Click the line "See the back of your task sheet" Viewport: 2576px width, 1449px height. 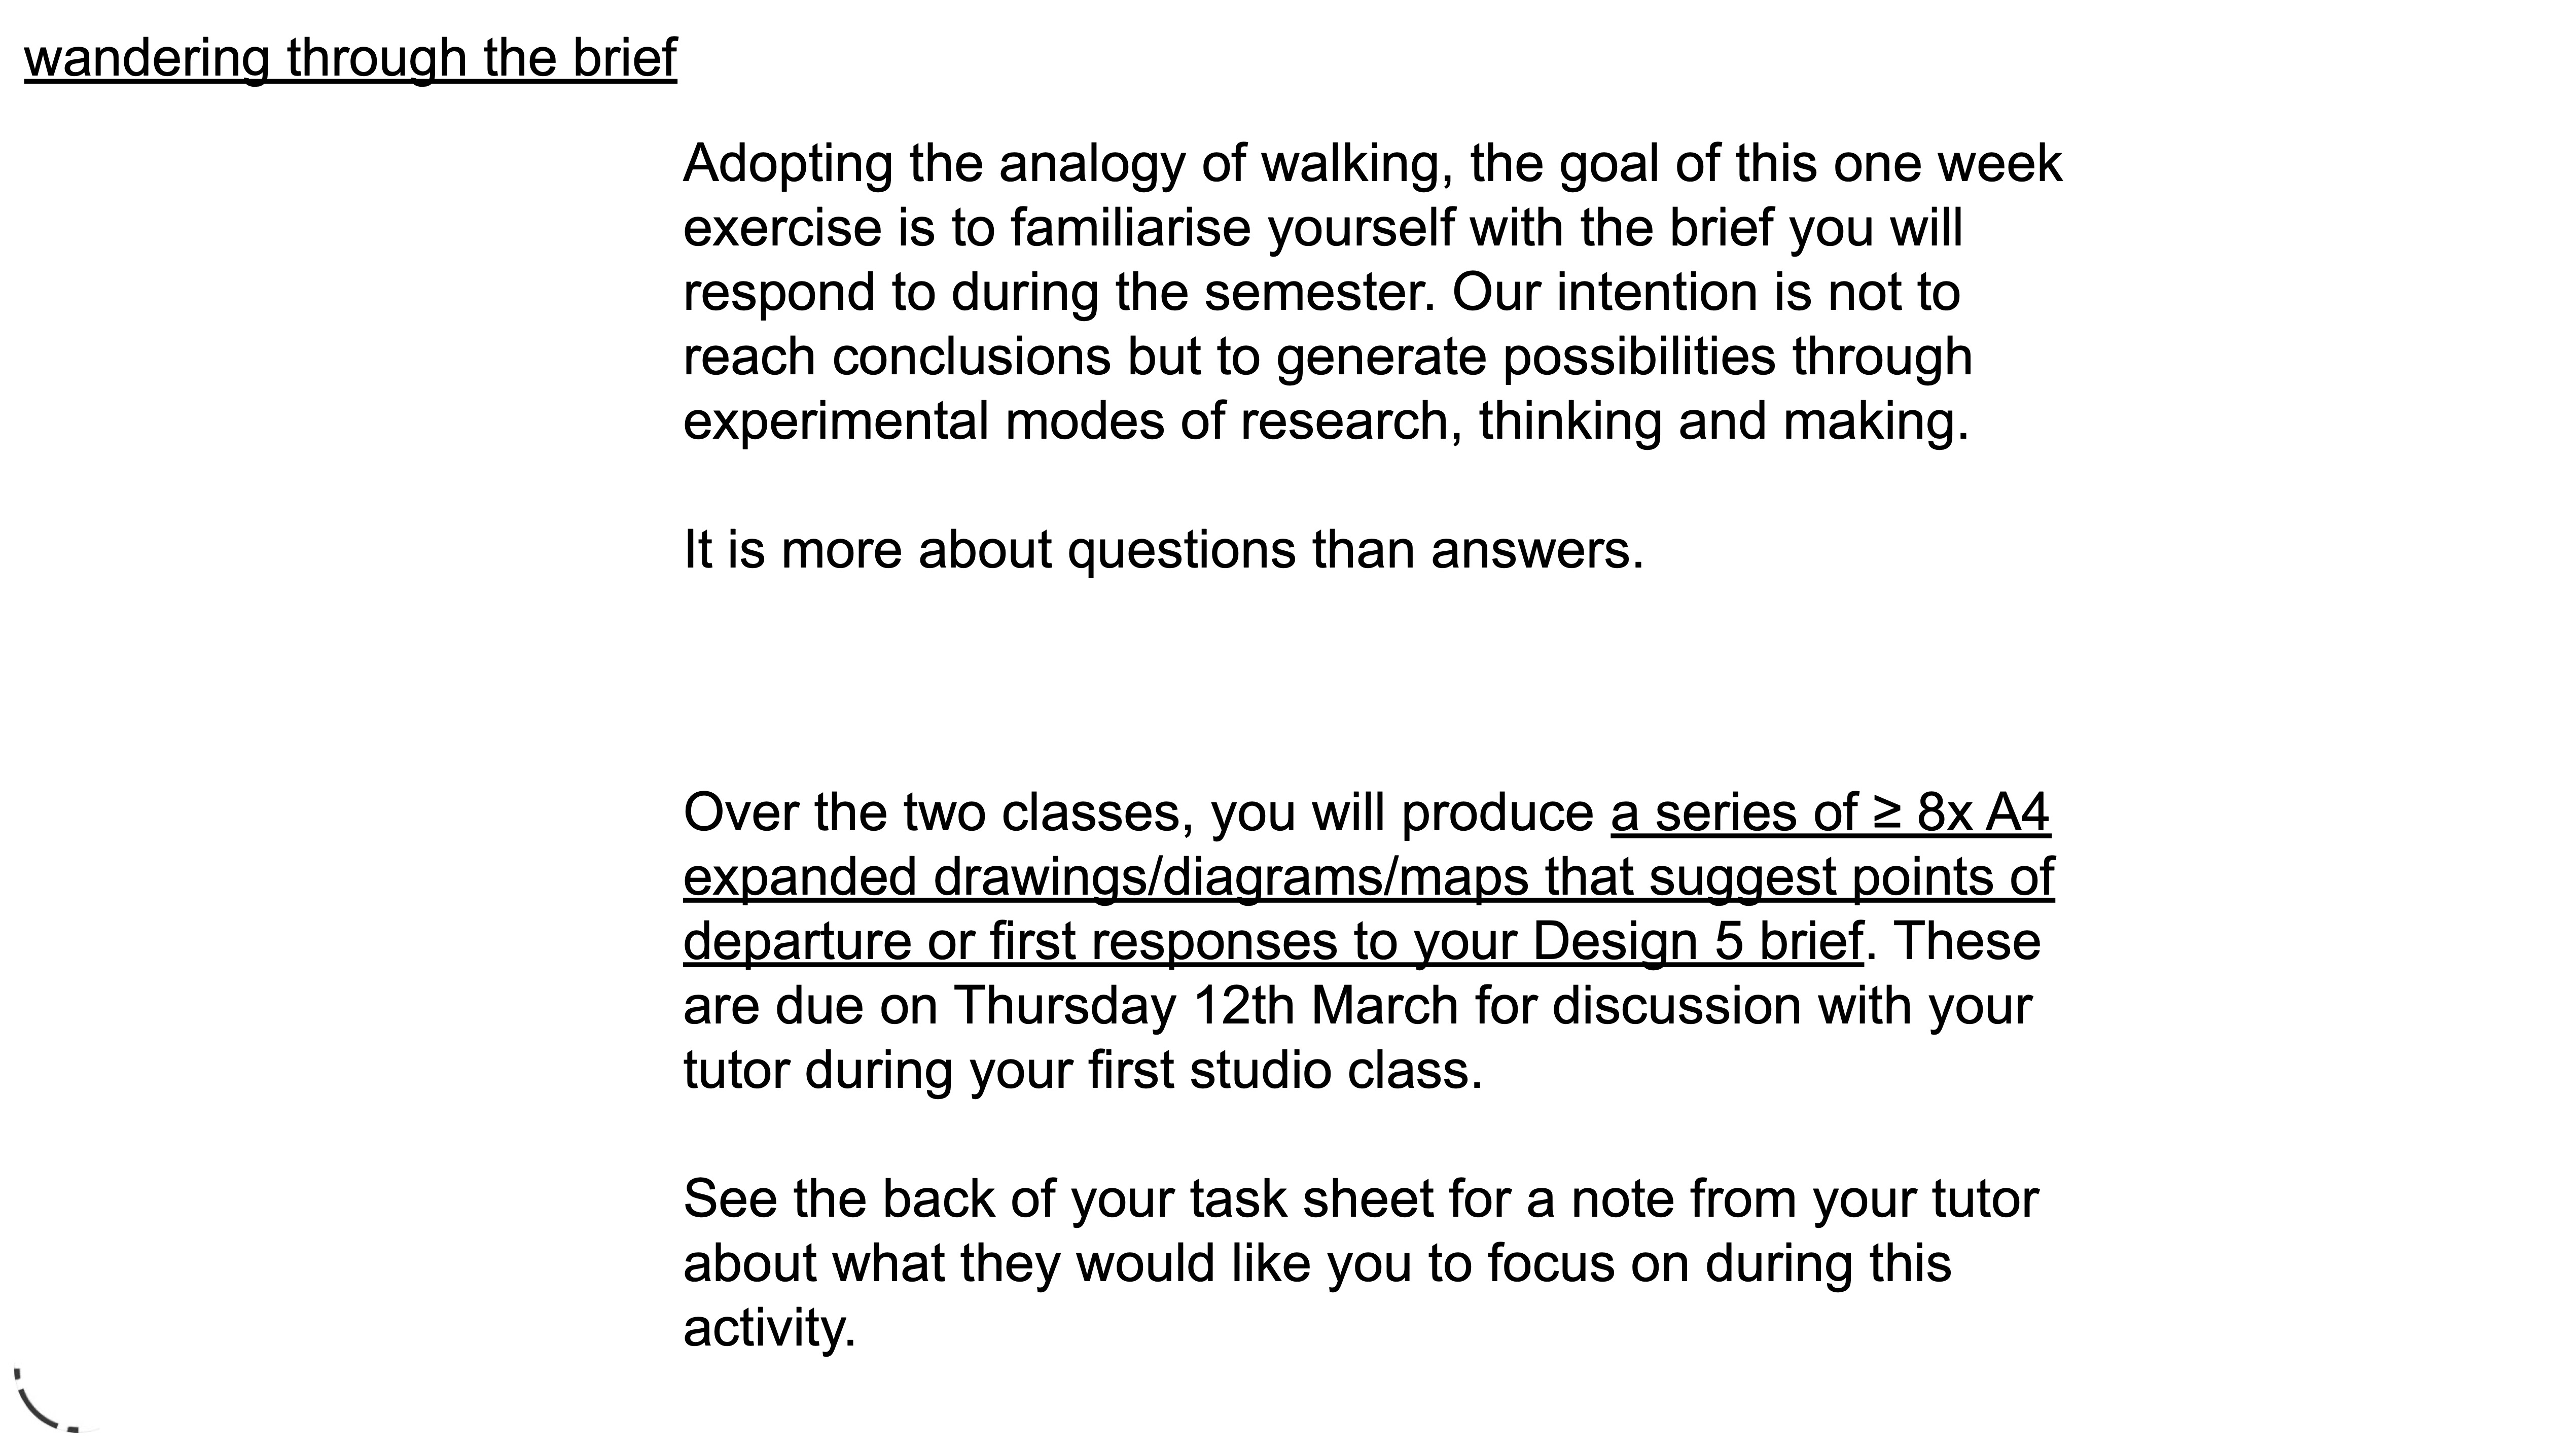pos(1360,1199)
